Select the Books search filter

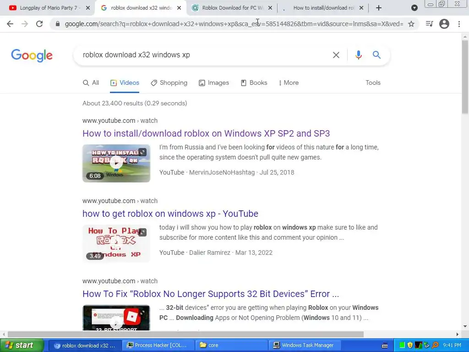(x=254, y=82)
